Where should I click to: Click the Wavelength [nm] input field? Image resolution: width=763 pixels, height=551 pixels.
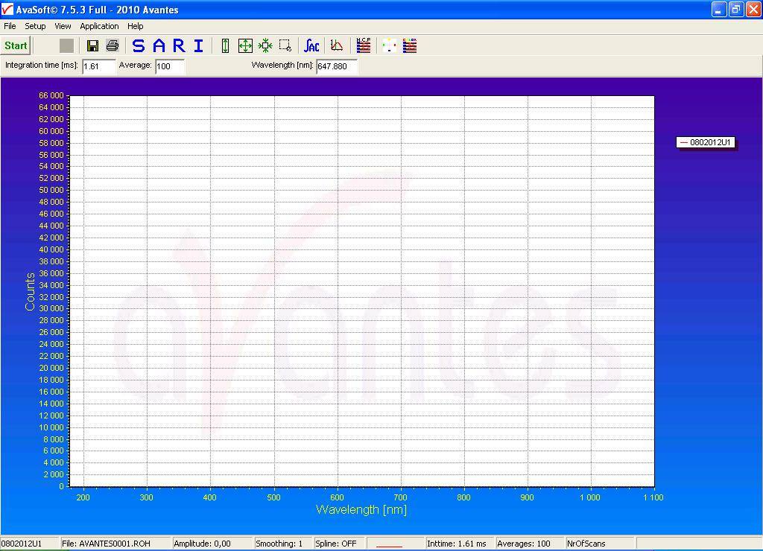point(337,66)
